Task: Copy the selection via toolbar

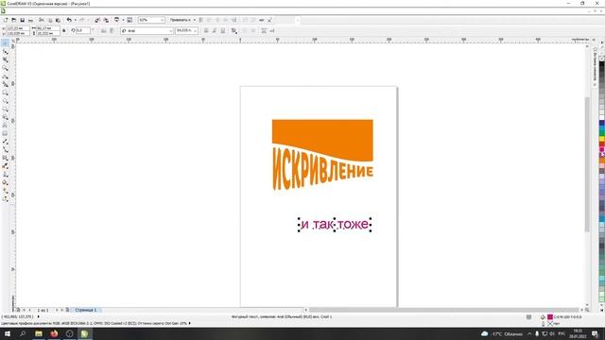Action: [x=50, y=20]
